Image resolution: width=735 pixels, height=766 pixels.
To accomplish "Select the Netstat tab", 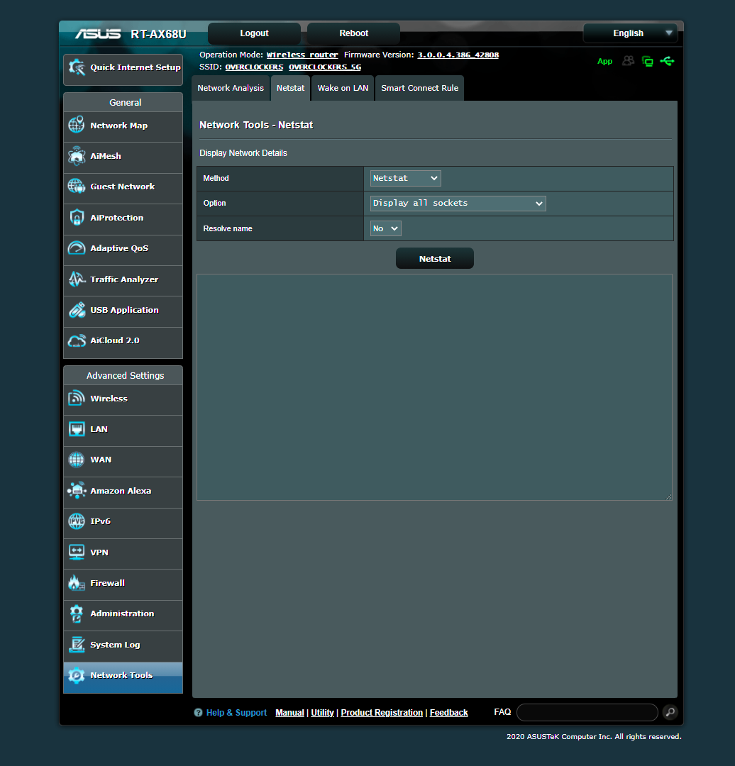I will pyautogui.click(x=290, y=88).
